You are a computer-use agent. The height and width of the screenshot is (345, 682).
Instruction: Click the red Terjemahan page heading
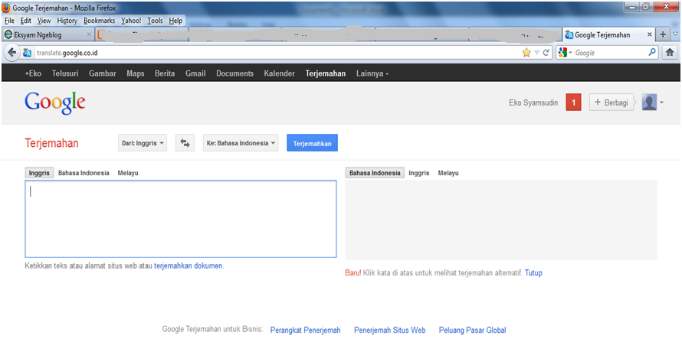pos(52,143)
